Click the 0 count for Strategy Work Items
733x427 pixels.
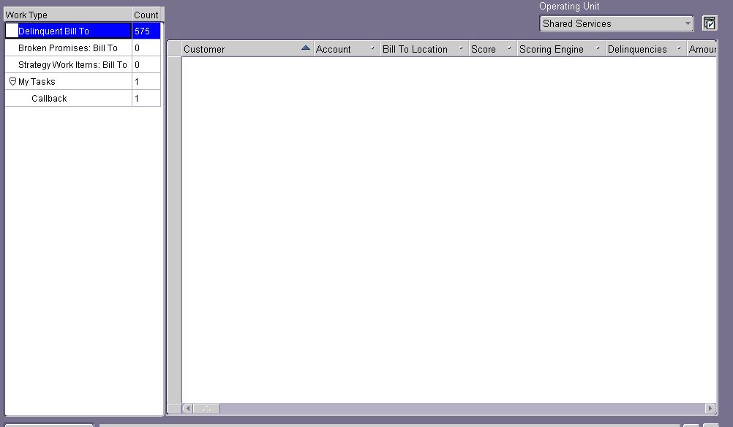coord(146,65)
